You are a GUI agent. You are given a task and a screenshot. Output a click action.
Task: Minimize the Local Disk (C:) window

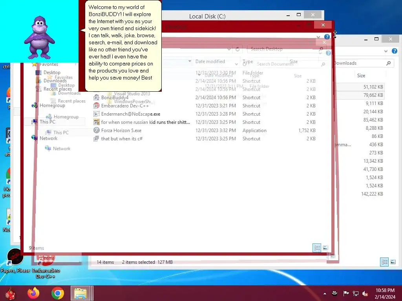pos(288,15)
